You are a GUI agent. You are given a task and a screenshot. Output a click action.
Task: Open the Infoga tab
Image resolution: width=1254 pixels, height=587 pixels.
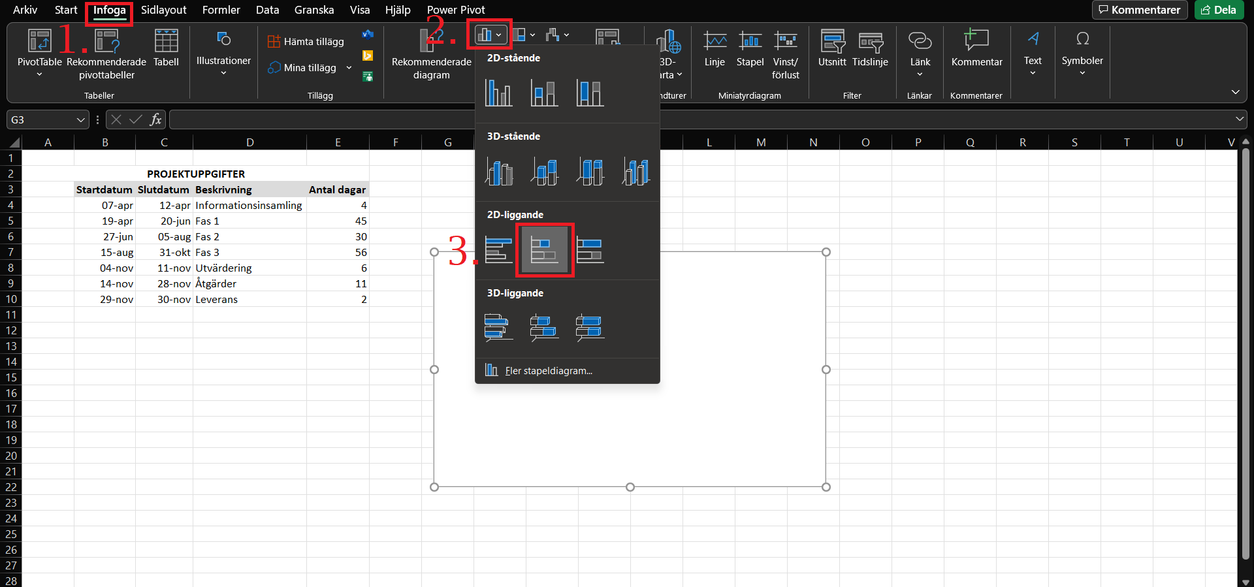[x=109, y=10]
